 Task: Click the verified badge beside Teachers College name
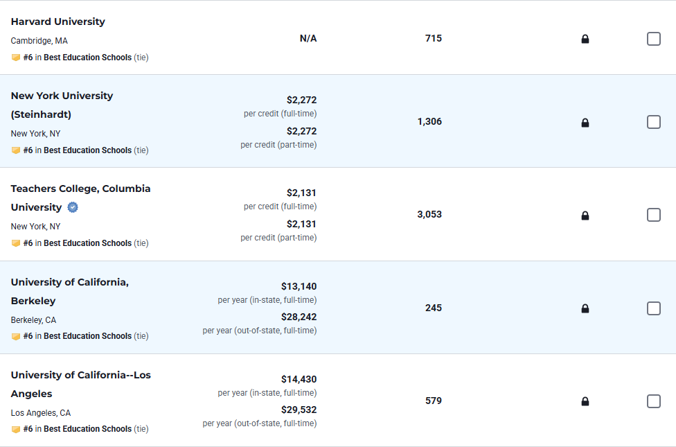[73, 207]
